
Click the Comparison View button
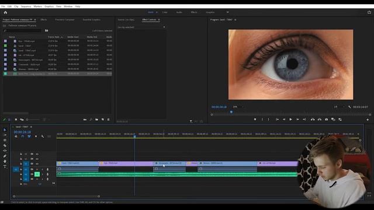333,119
